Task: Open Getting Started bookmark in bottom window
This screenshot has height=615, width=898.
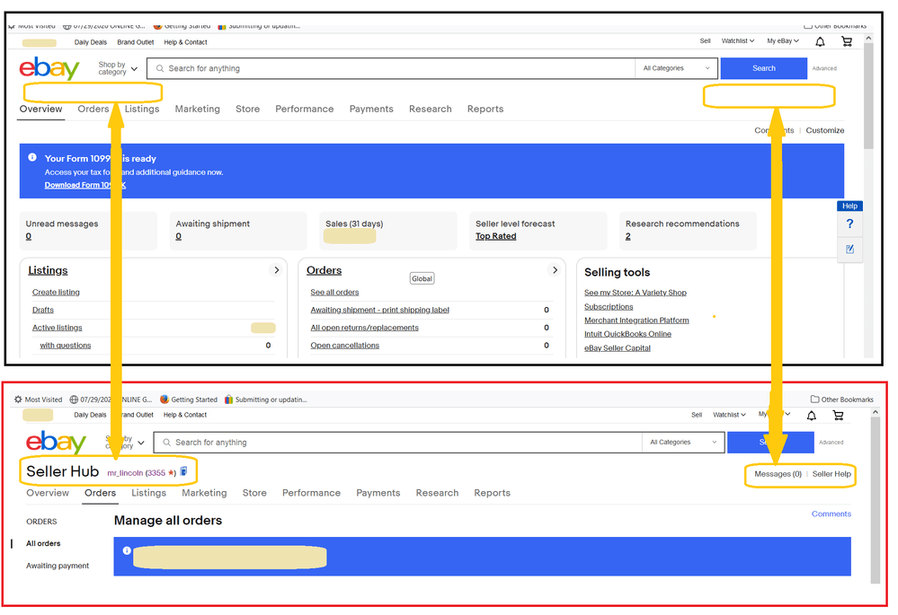Action: click(x=189, y=400)
